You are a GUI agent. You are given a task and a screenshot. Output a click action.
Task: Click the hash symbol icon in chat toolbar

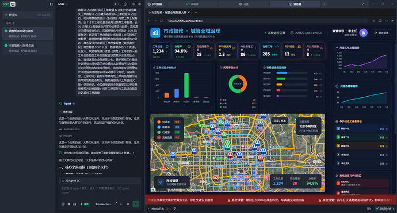click(68, 204)
